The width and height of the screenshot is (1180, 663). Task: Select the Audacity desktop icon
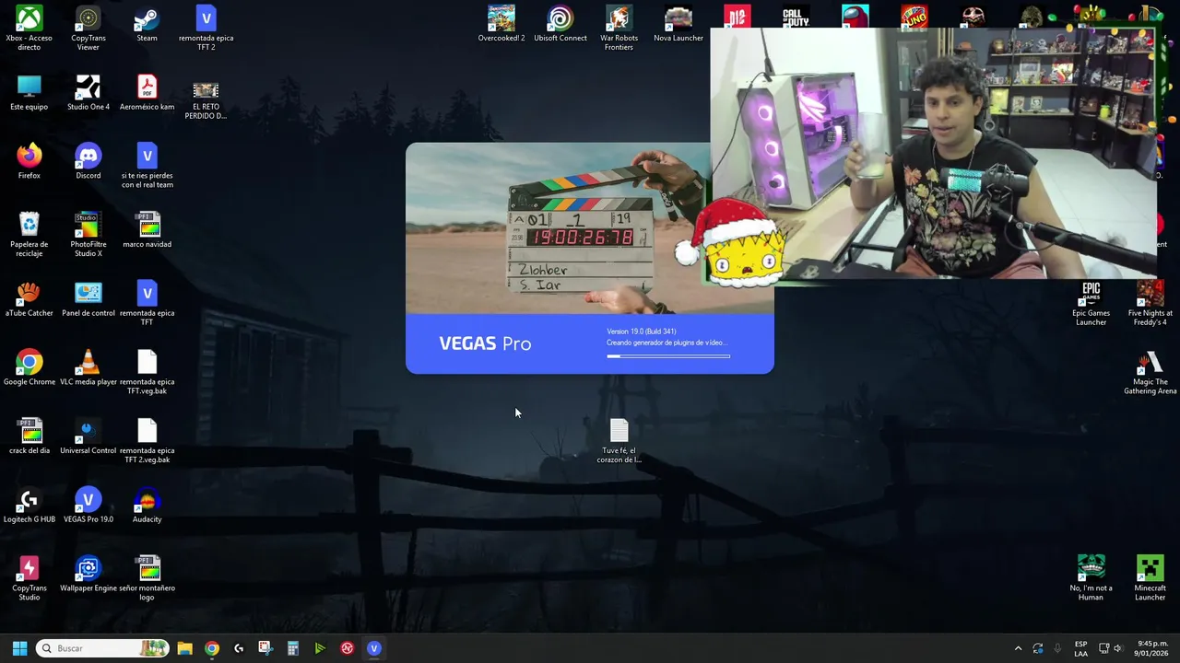coord(147,506)
